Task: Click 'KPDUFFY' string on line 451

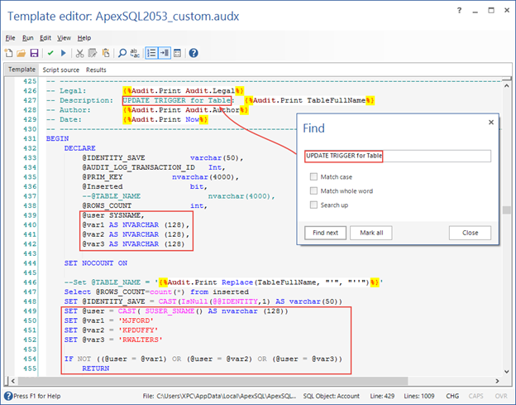Action: (x=139, y=330)
